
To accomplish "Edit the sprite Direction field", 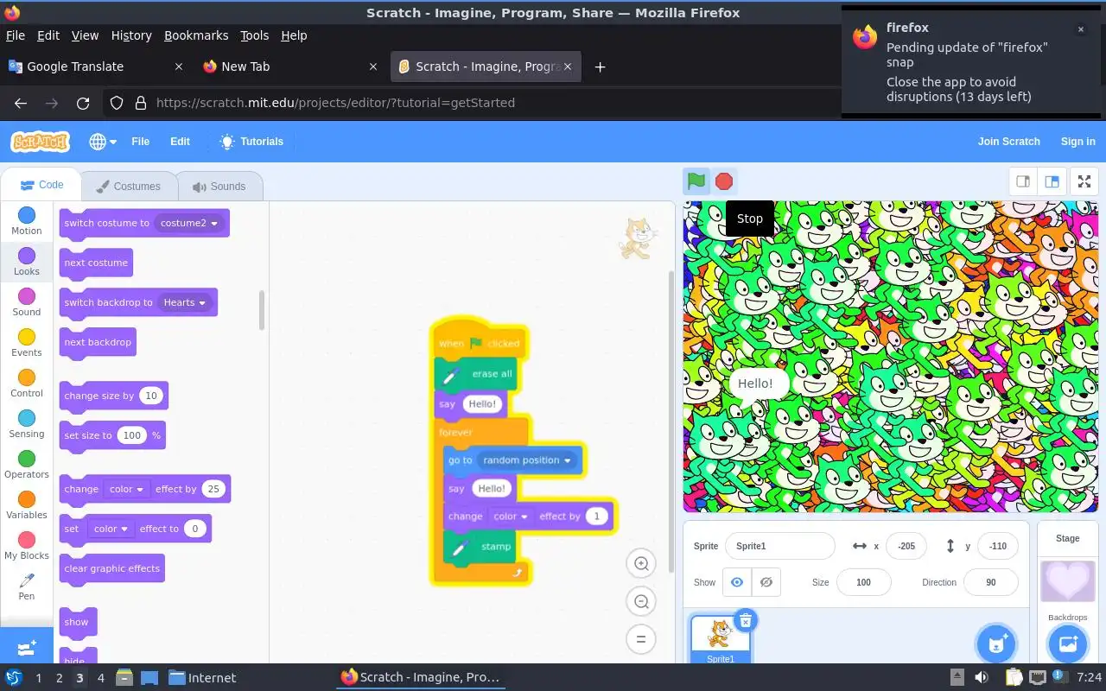I will tap(990, 582).
